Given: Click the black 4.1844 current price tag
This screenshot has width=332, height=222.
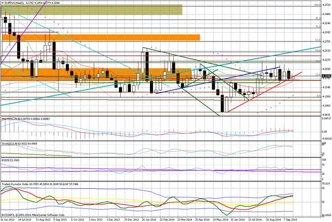Looking at the screenshot, I should coord(325,76).
